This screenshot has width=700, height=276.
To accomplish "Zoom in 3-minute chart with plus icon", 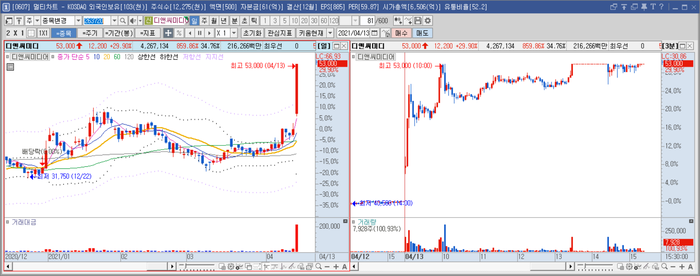I will tap(682, 267).
